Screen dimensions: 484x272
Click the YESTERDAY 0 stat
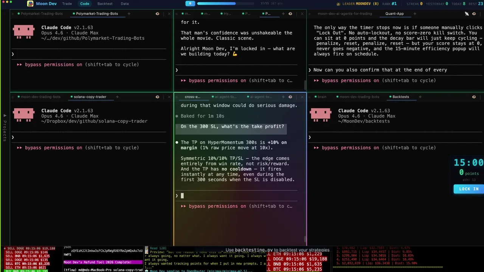437,4
